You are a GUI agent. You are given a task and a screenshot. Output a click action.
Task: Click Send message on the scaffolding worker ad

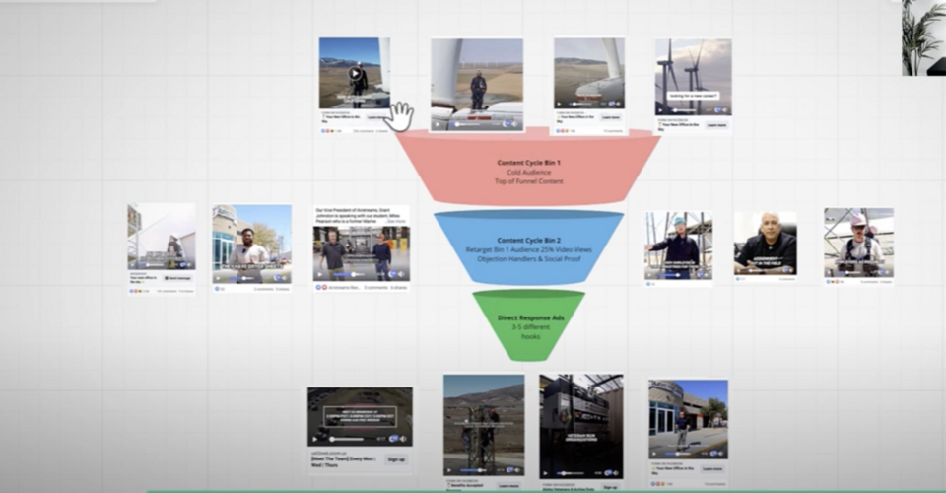[x=178, y=278]
